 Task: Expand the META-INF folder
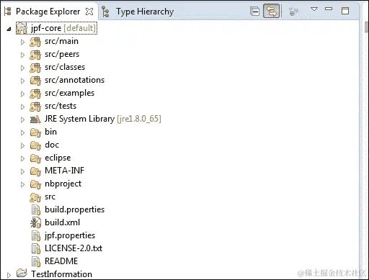point(22,171)
